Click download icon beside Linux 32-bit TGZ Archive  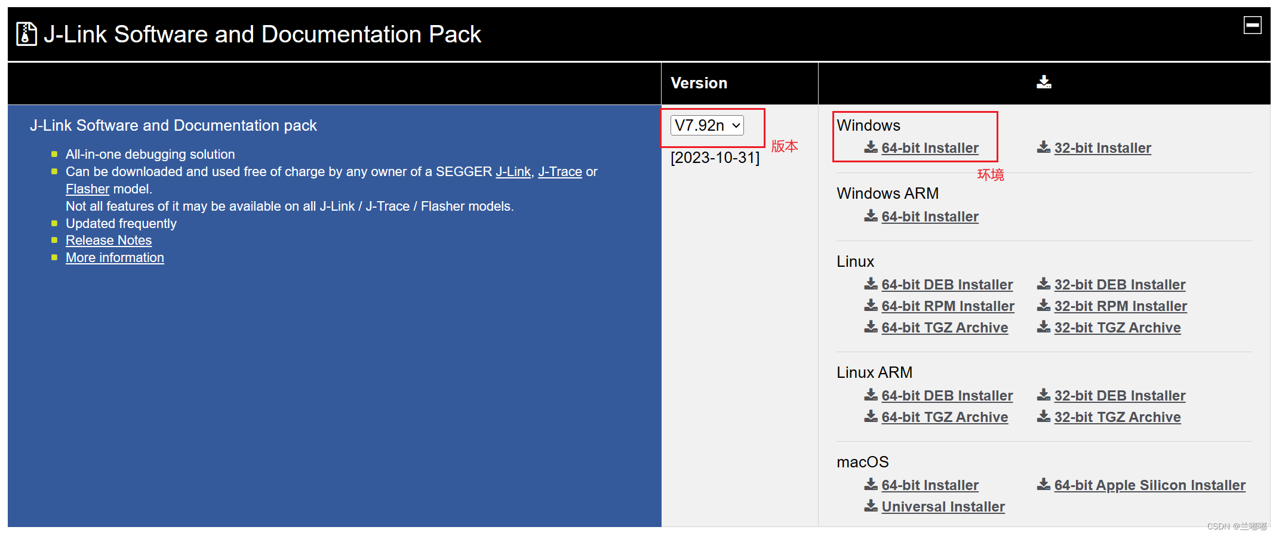pyautogui.click(x=1044, y=326)
